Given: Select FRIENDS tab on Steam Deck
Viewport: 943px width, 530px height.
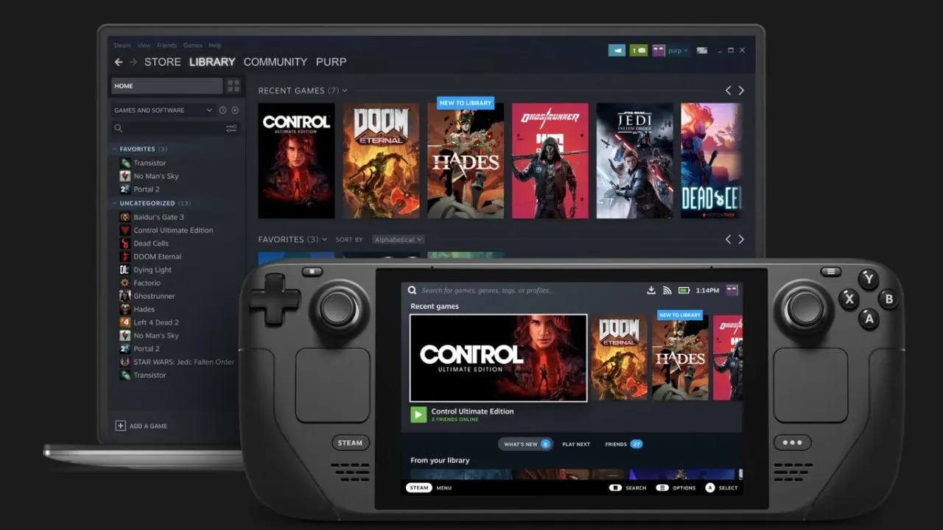Looking at the screenshot, I should 623,444.
